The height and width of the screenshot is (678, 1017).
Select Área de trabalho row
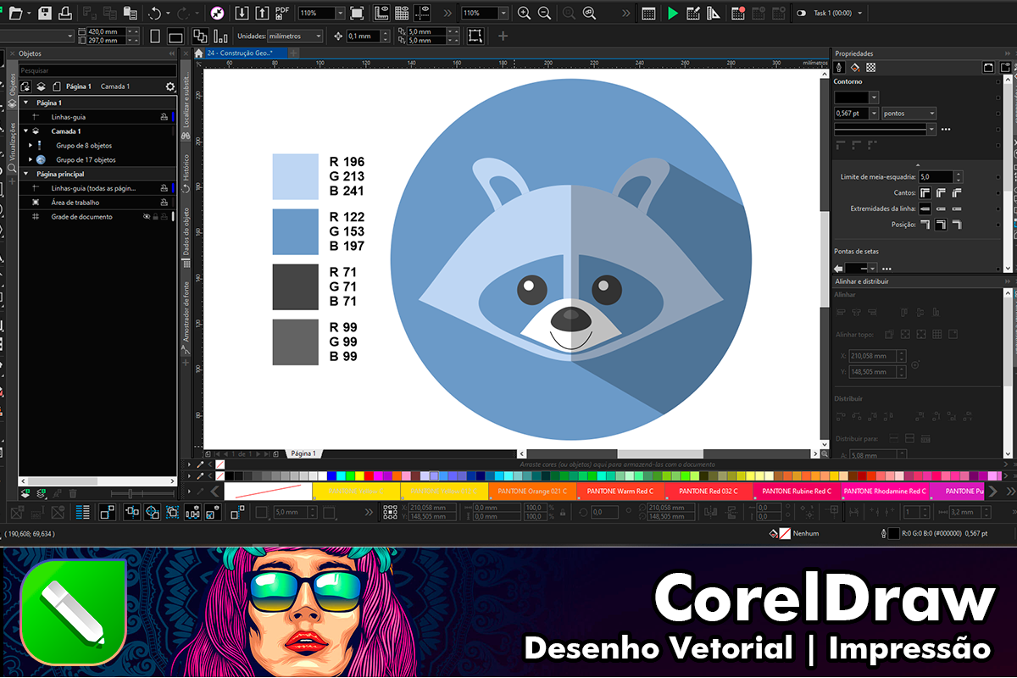(x=97, y=203)
